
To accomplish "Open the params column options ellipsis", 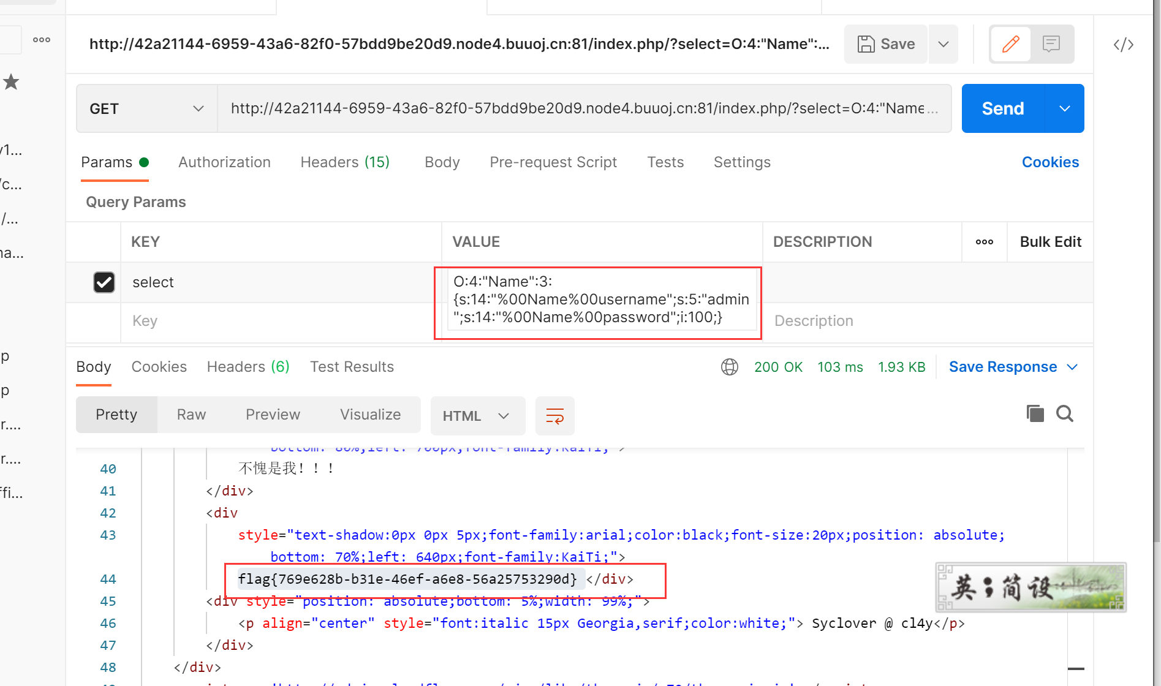I will [x=984, y=242].
